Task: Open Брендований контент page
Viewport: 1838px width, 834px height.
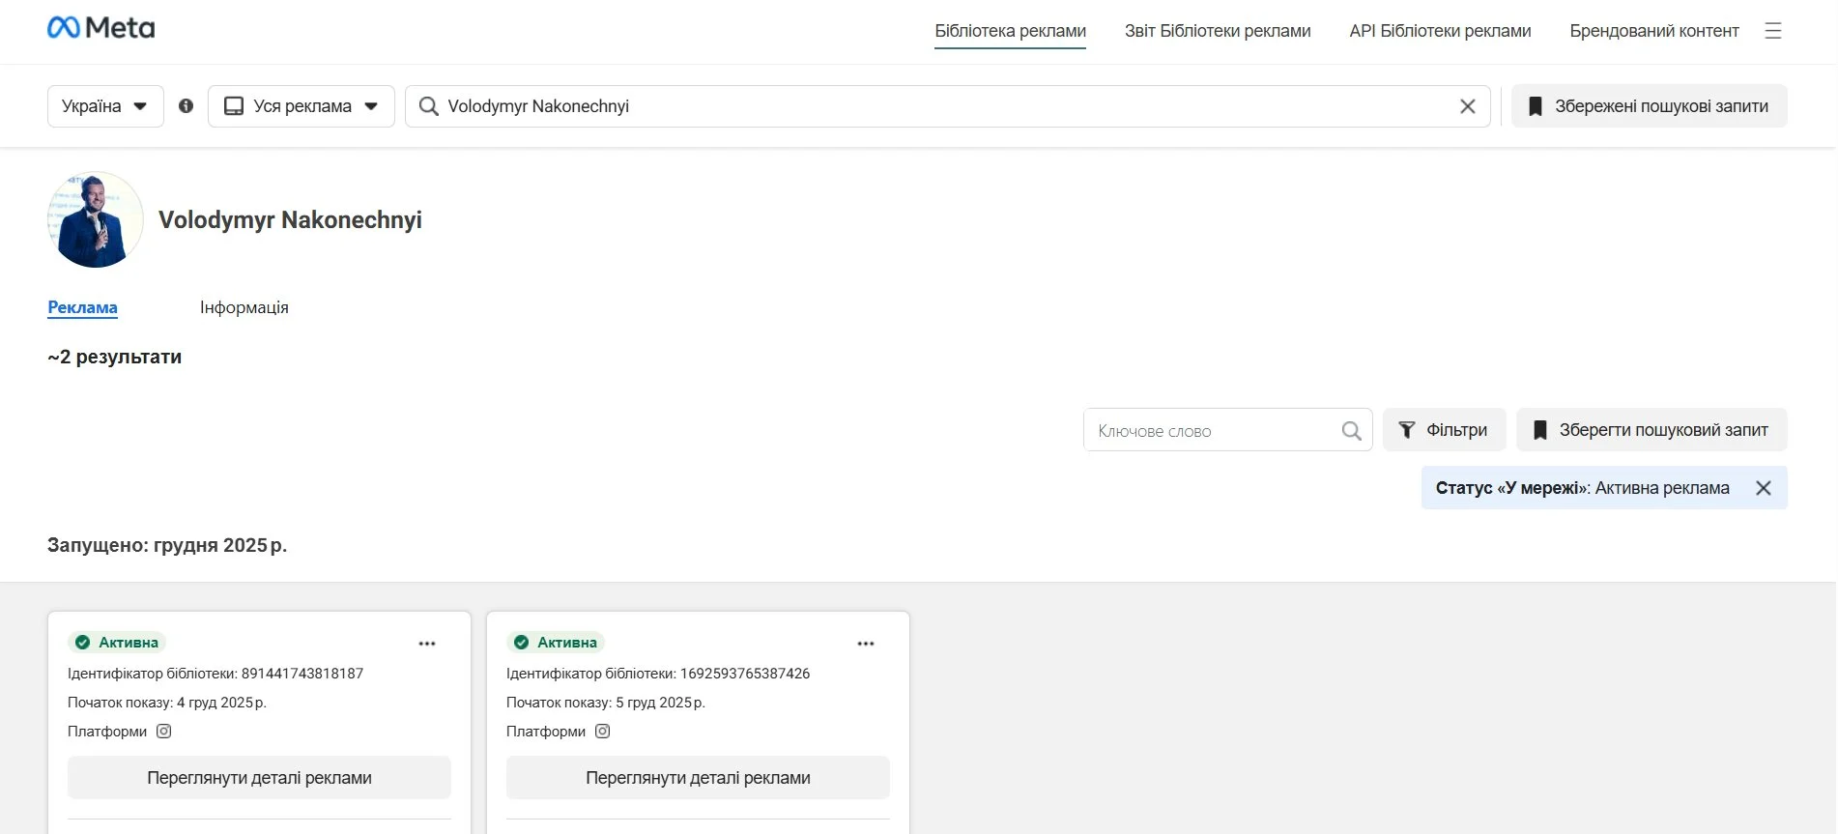Action: [1654, 31]
